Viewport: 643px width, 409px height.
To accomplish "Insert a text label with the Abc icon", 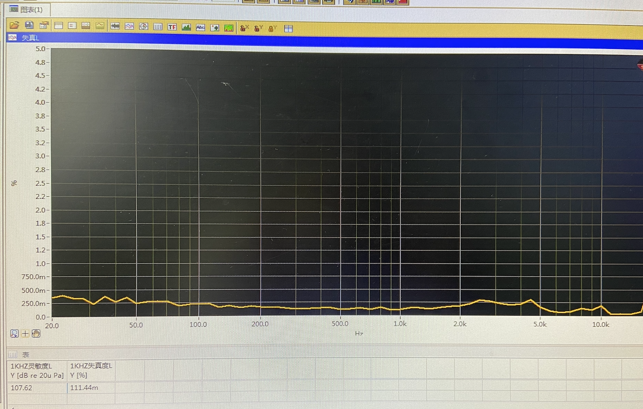I will tap(200, 27).
